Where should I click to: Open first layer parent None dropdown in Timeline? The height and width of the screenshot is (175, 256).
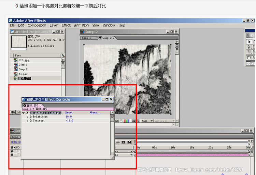point(124,151)
